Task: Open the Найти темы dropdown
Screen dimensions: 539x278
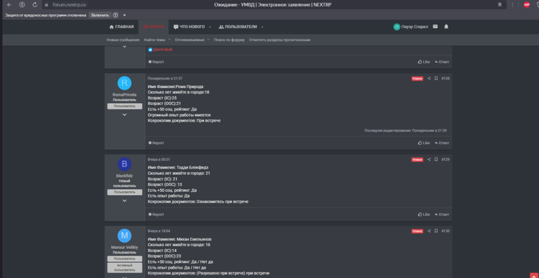Action: click(157, 40)
